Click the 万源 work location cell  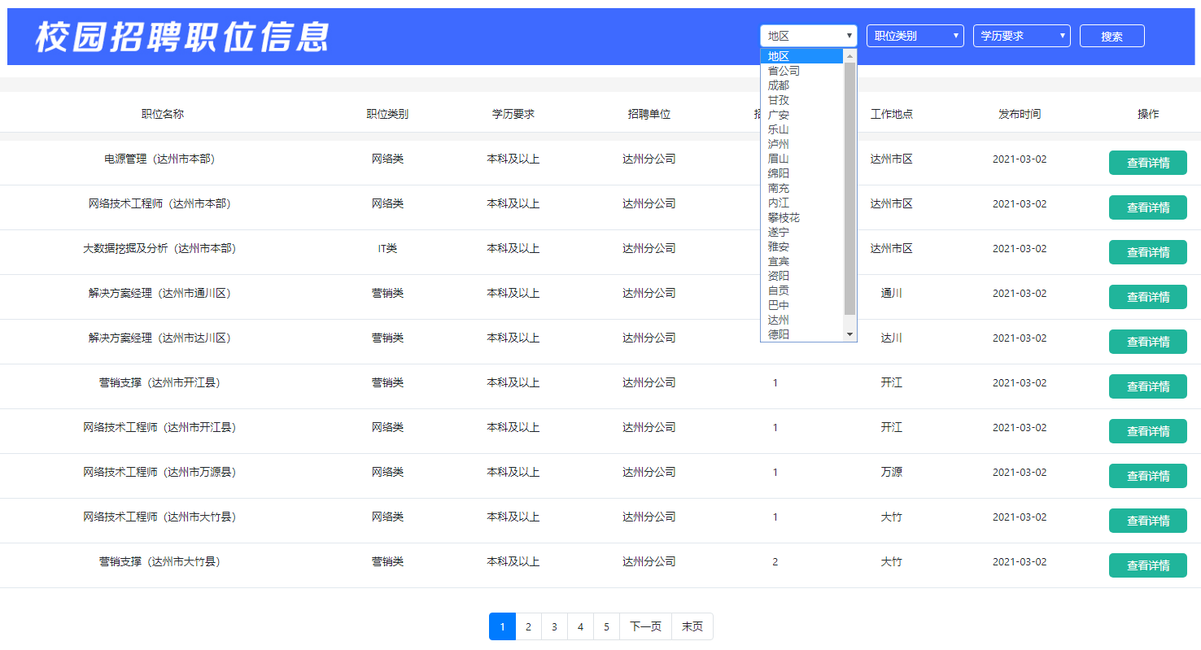(892, 472)
